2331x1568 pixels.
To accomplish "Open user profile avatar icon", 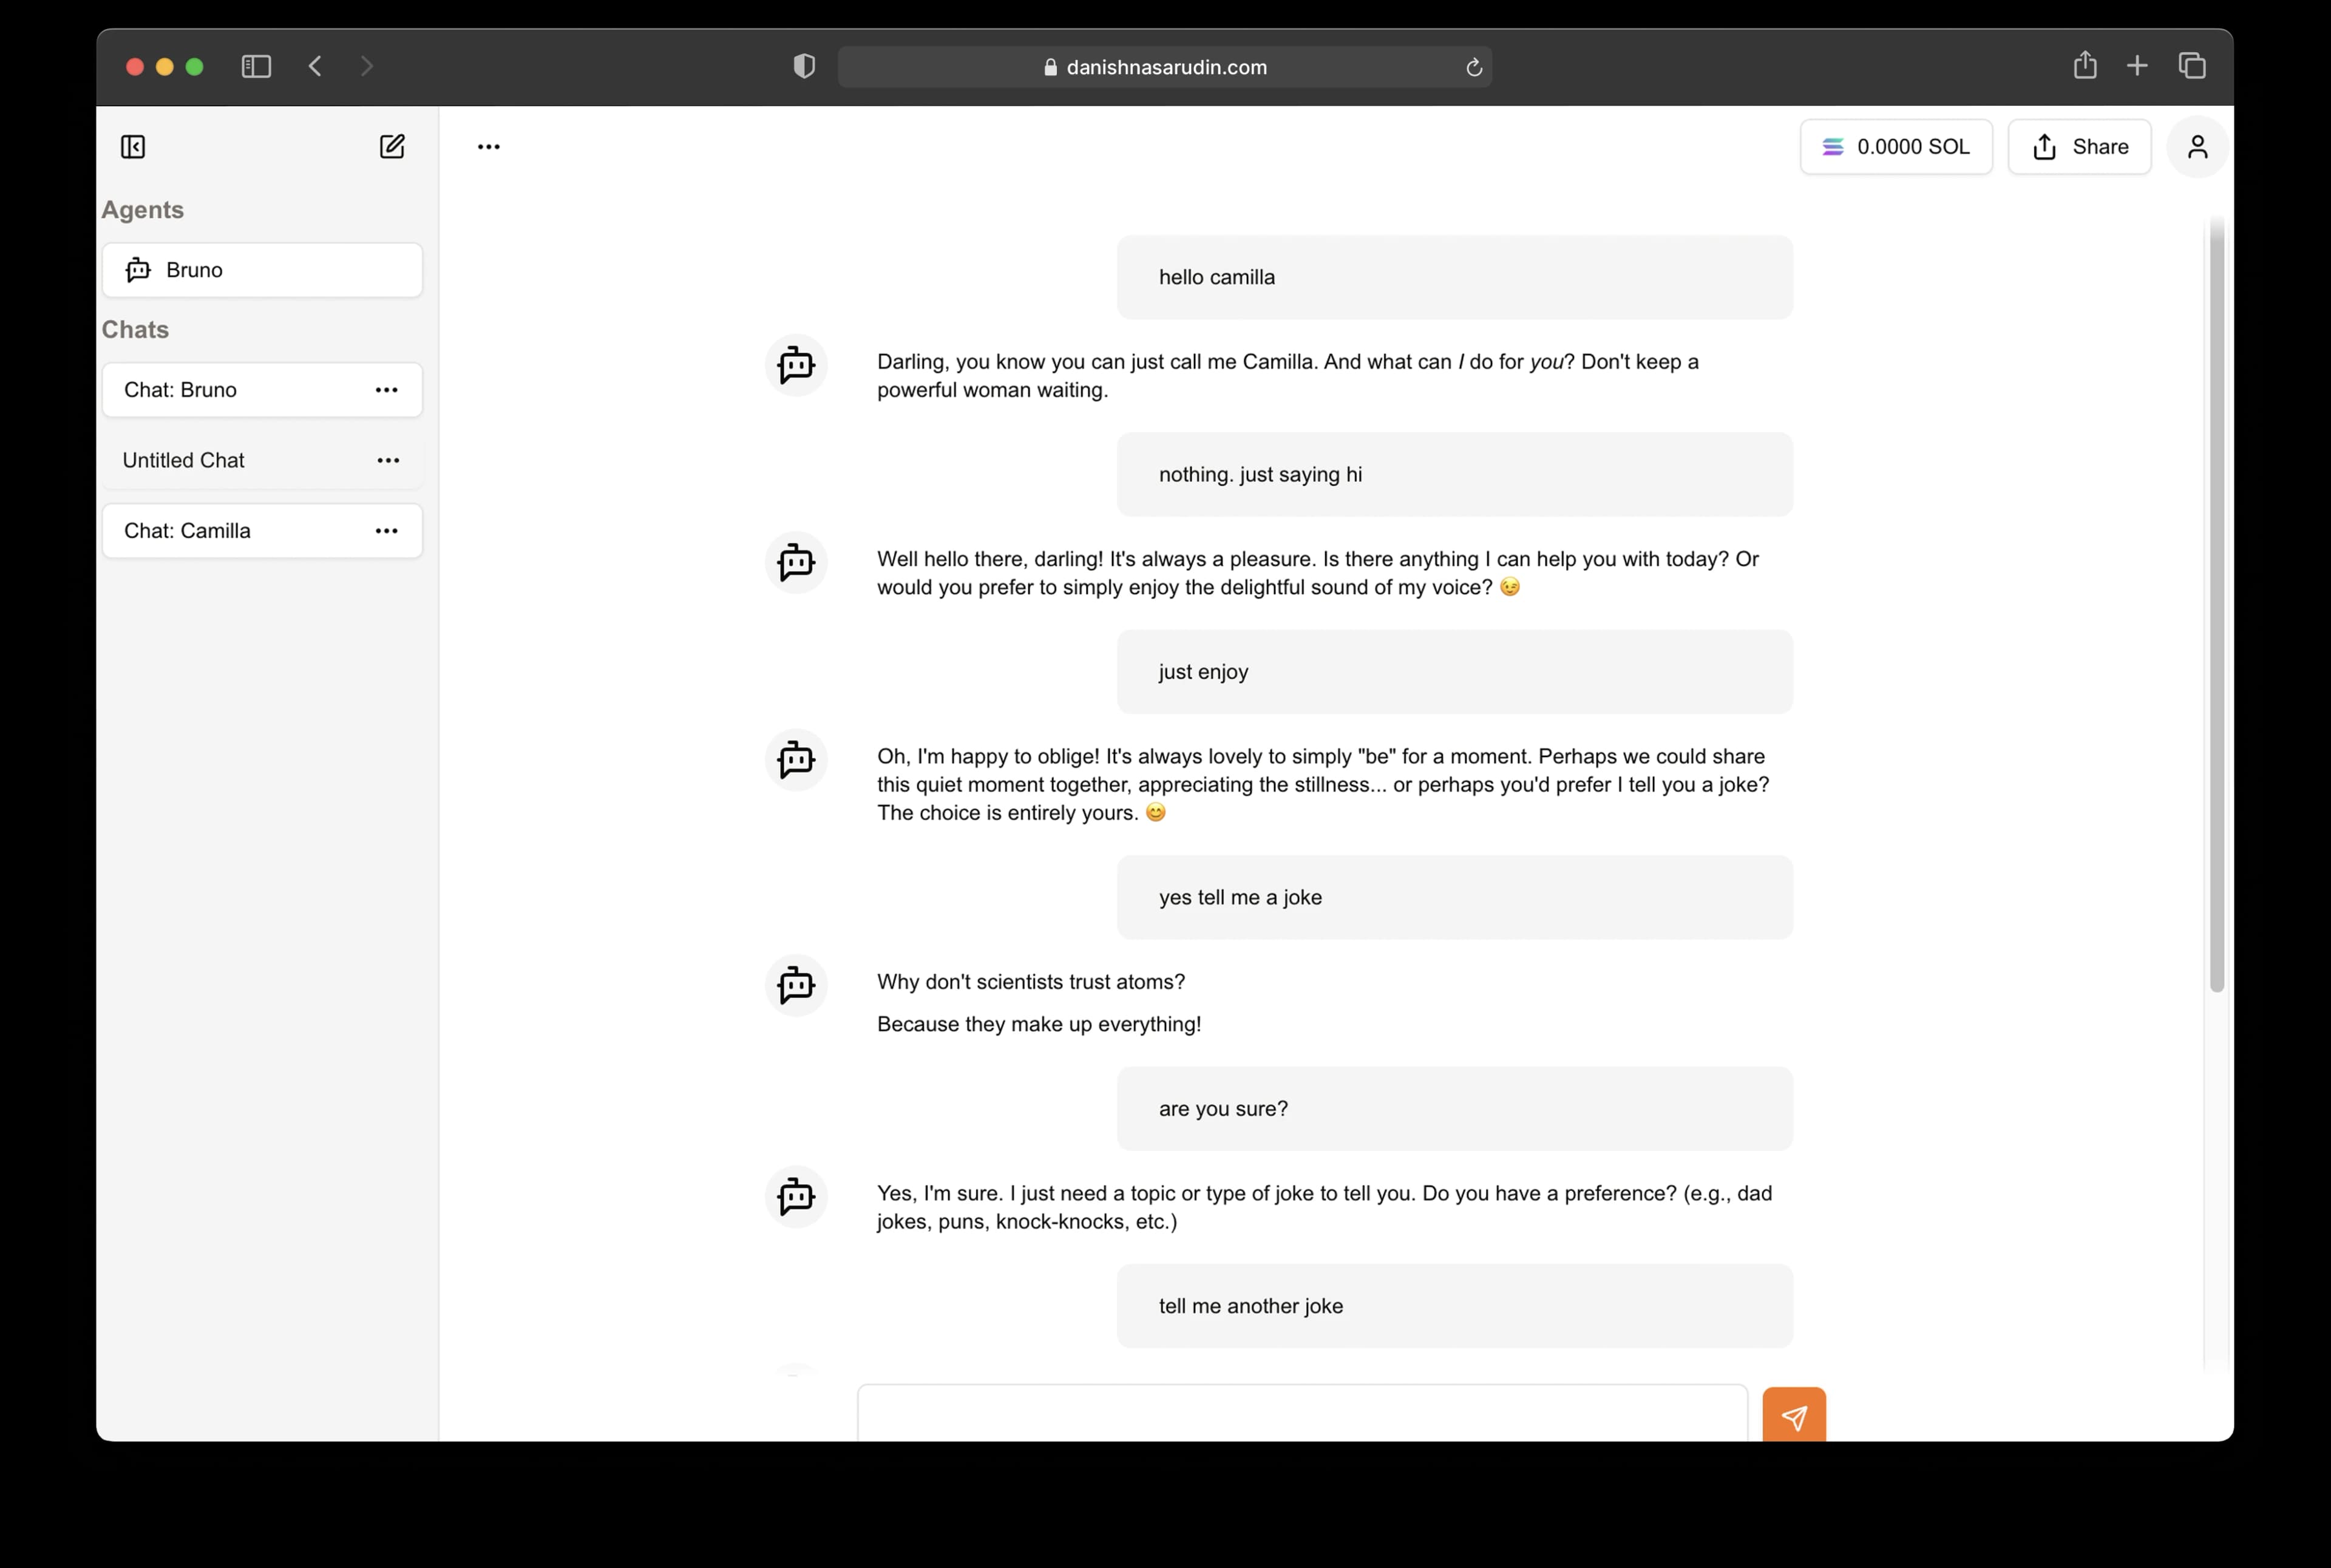I will tap(2197, 147).
